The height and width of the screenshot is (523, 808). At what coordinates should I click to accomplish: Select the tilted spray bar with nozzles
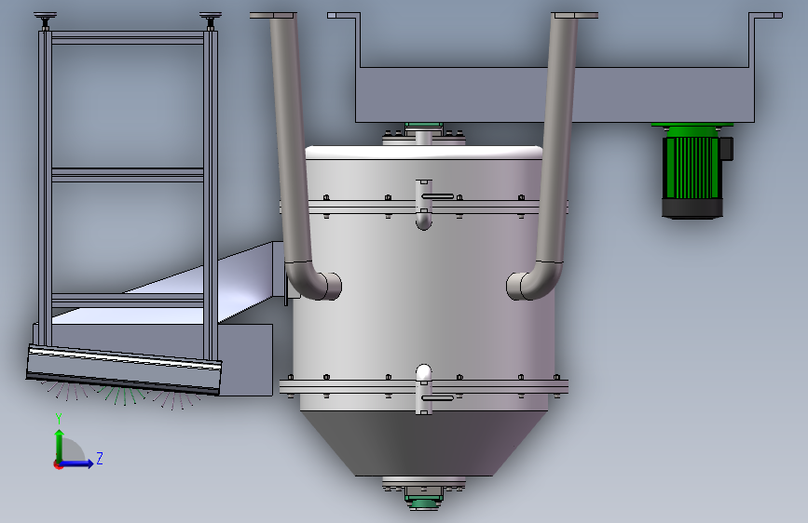point(124,370)
